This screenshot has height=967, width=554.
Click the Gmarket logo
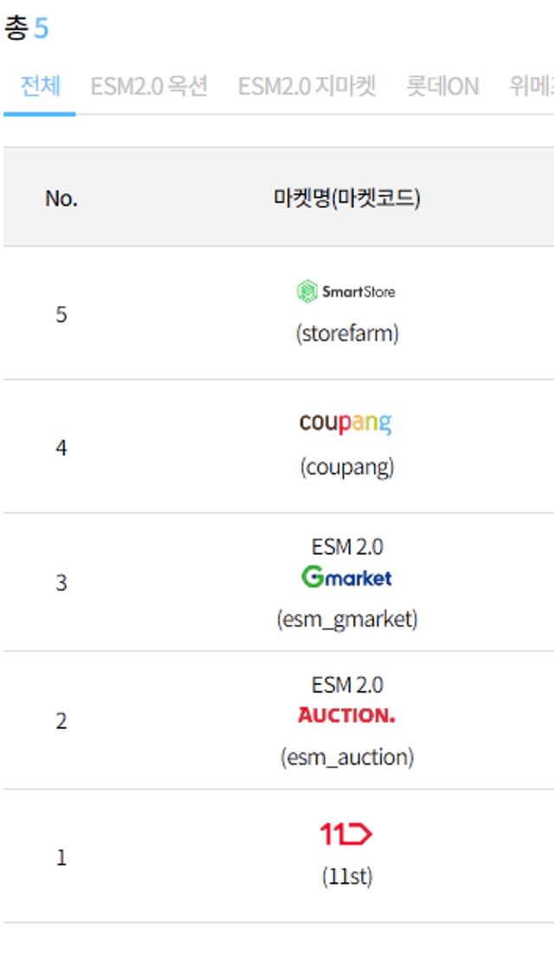pyautogui.click(x=346, y=577)
